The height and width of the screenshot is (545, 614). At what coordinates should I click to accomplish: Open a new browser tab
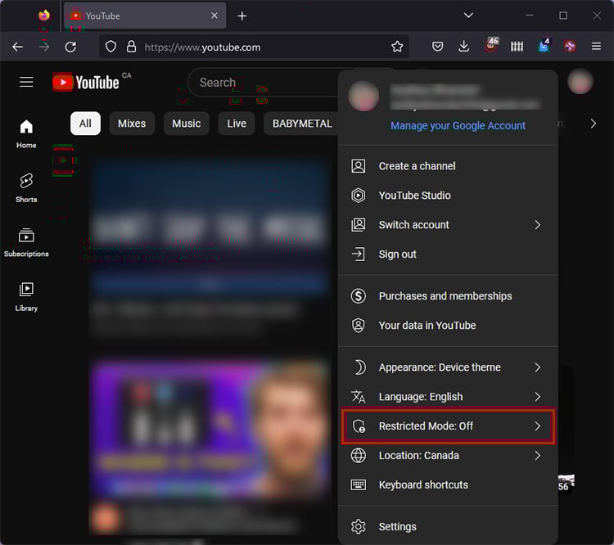coord(242,16)
